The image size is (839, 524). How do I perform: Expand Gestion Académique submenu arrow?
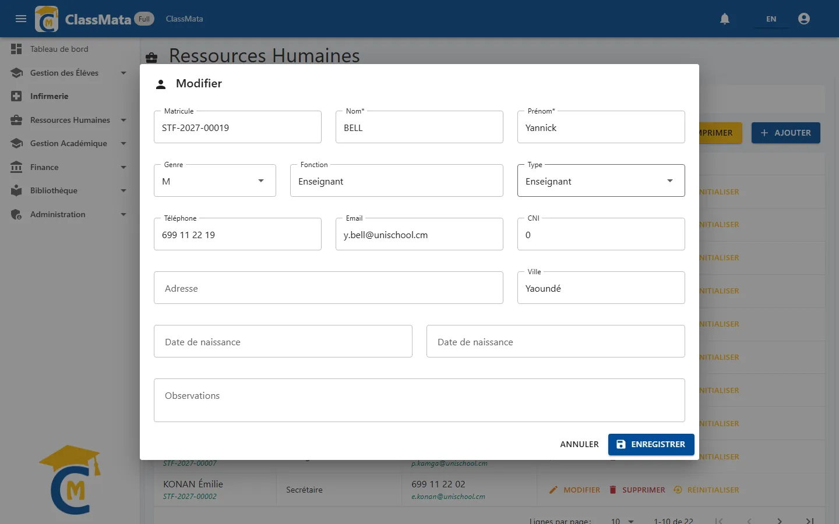124,143
